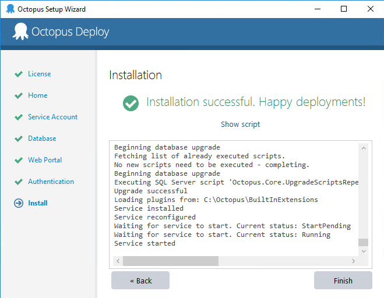Close the Octopus Setup Wizard window
This screenshot has height=298, width=384.
click(x=371, y=9)
